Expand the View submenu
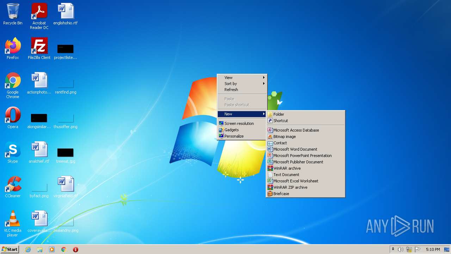451x254 pixels. click(242, 78)
